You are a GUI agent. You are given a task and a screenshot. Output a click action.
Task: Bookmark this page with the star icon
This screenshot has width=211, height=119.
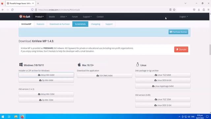click(x=174, y=10)
